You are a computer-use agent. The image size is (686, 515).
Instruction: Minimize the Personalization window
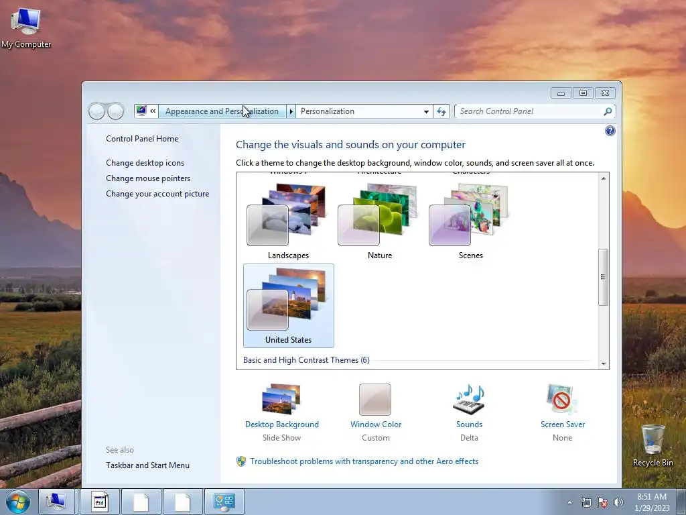click(561, 93)
